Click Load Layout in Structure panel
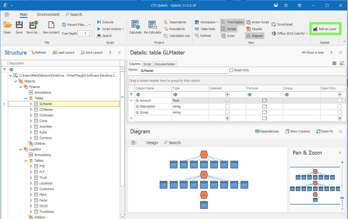 63,52
